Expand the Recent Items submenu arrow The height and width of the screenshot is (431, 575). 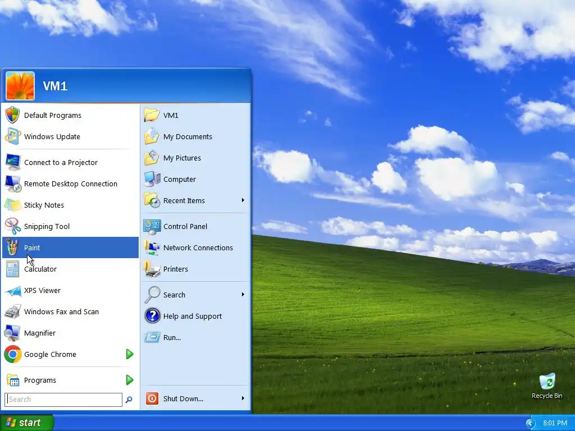pyautogui.click(x=243, y=200)
